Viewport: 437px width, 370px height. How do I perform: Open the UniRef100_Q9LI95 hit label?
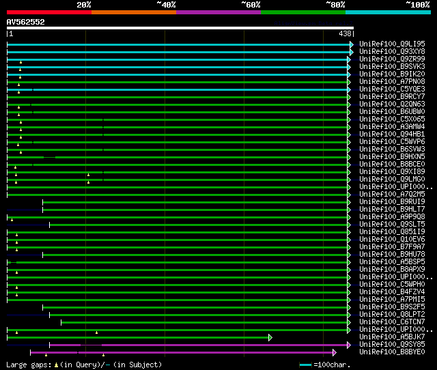[x=391, y=44]
